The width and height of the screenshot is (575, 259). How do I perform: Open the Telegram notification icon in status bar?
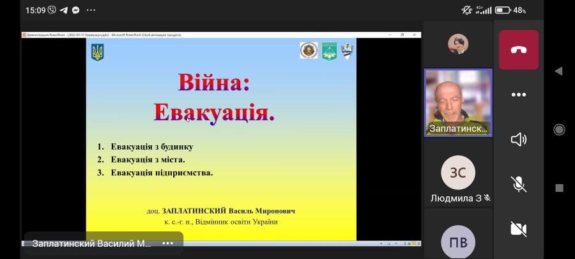pyautogui.click(x=63, y=10)
